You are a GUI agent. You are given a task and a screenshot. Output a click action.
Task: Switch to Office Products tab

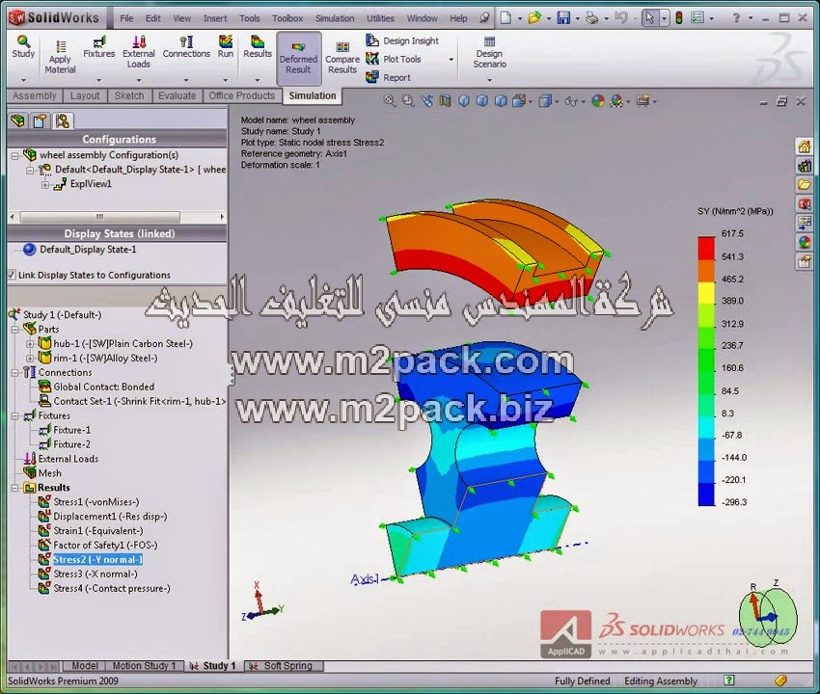pyautogui.click(x=241, y=95)
